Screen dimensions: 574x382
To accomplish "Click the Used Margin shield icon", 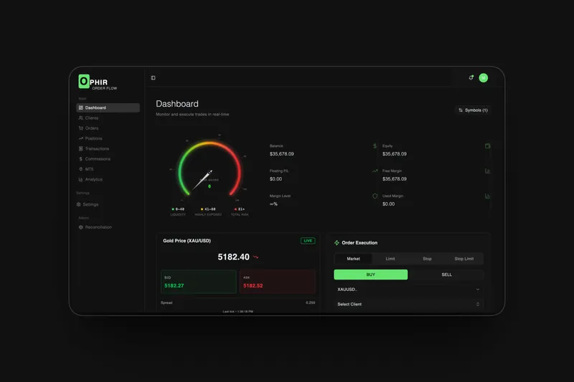I will (375, 196).
